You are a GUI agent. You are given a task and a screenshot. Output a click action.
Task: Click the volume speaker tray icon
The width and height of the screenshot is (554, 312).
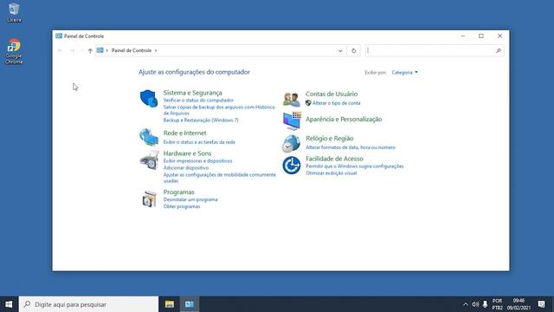pyautogui.click(x=475, y=304)
